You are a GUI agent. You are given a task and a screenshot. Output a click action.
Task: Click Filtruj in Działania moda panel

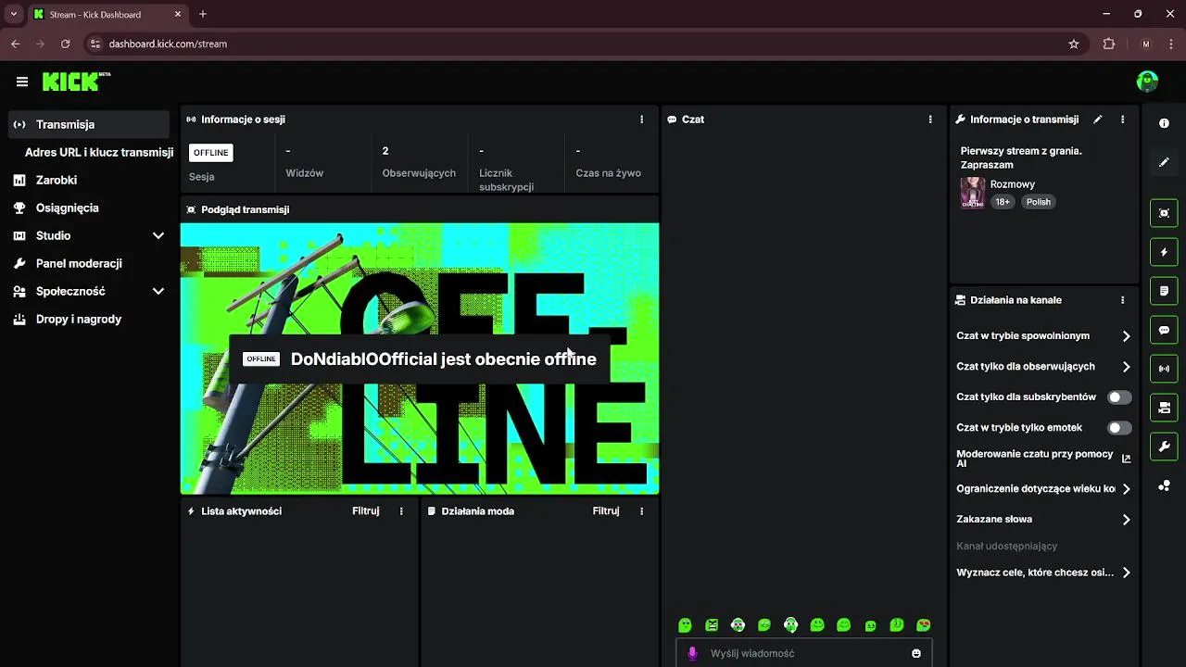(606, 511)
